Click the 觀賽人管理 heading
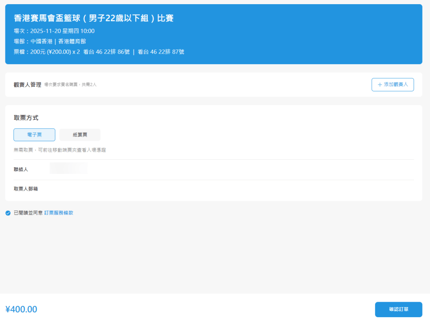 point(27,85)
